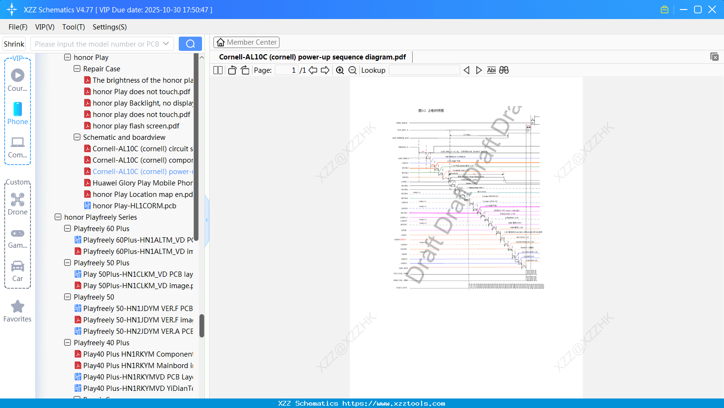The height and width of the screenshot is (408, 724).
Task: Zoom in on the PDF
Action: 340,70
